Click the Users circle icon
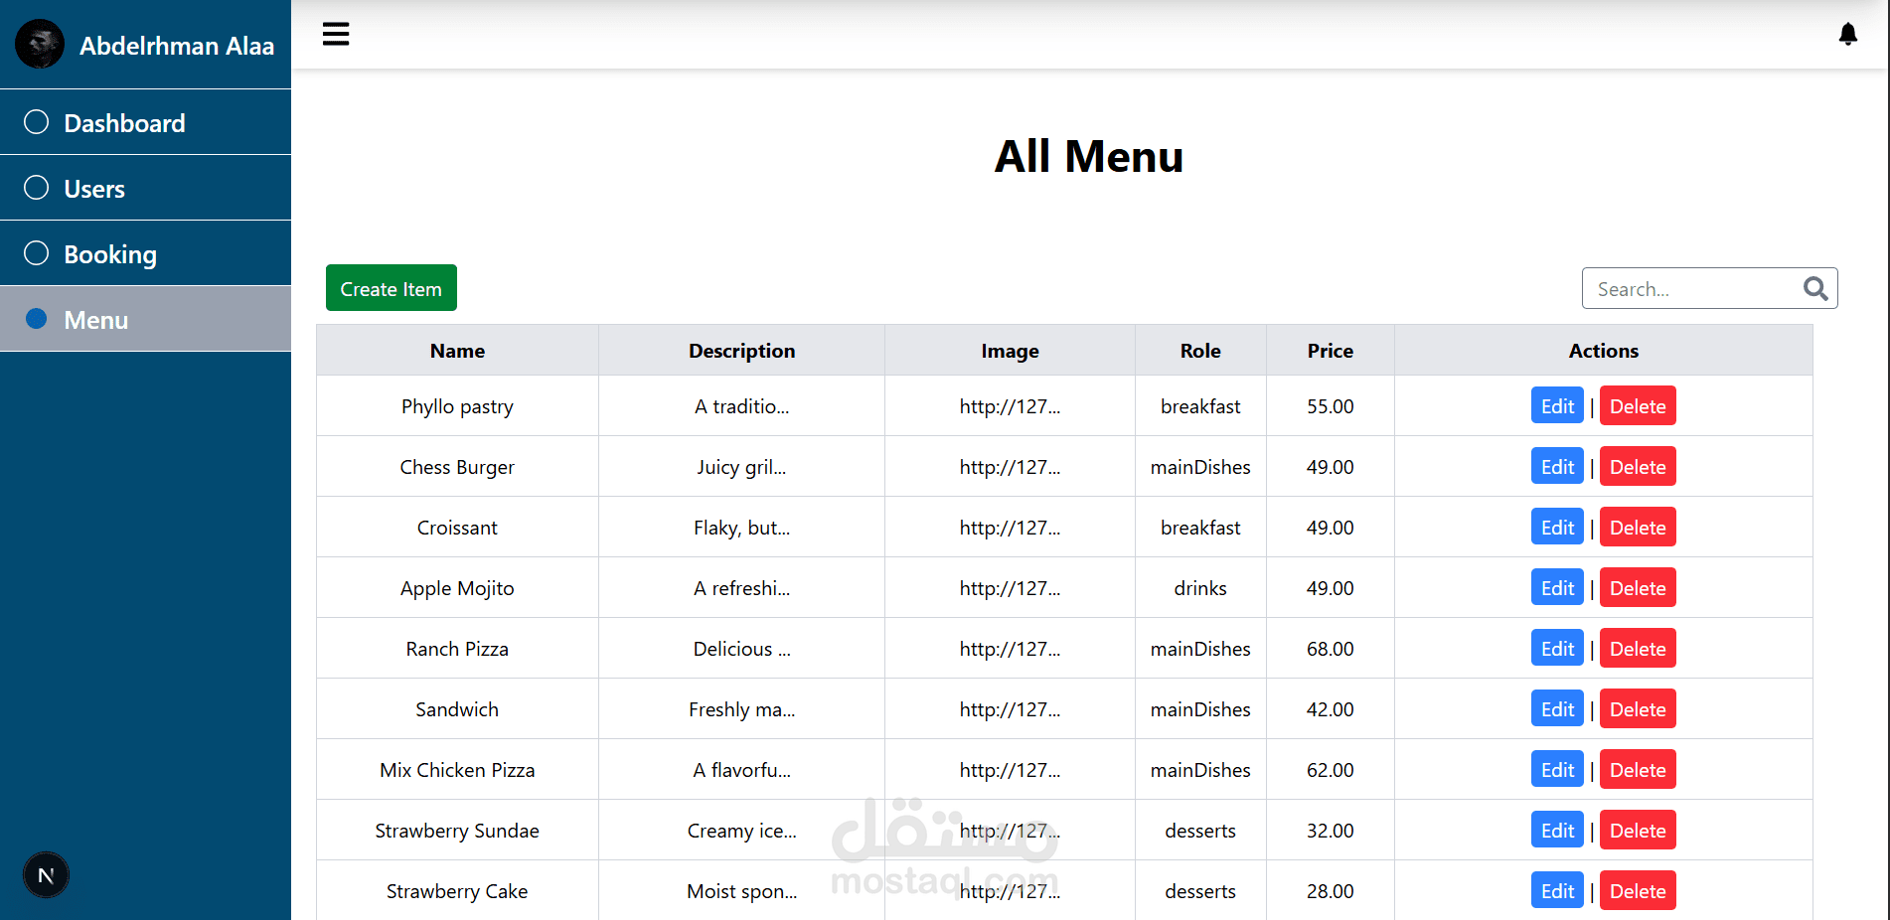The image size is (1890, 920). click(x=36, y=188)
